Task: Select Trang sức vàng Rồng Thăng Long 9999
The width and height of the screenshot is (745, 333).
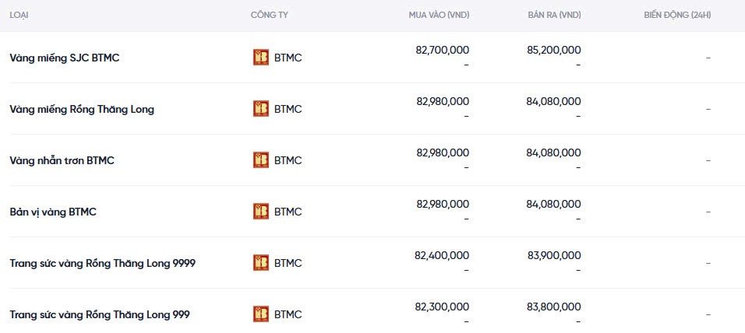Action: pos(102,263)
